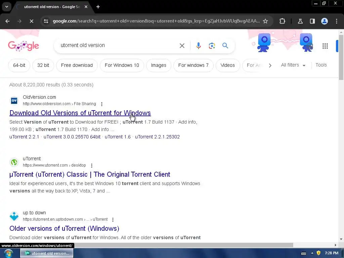Start voice search with microphone
Image resolution: width=344 pixels, height=258 pixels.
(198, 46)
